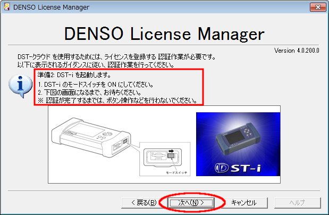Click step 2 text 下図の画面になるまで
The image size is (329, 215).
(89, 93)
